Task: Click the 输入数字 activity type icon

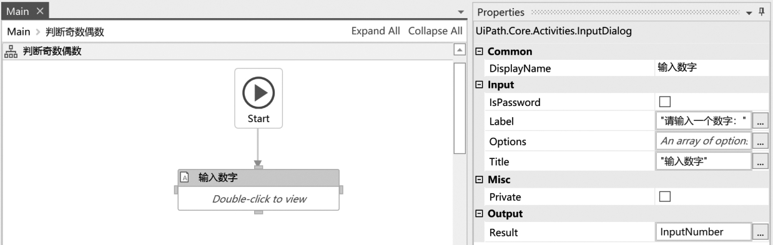Action: (x=185, y=178)
